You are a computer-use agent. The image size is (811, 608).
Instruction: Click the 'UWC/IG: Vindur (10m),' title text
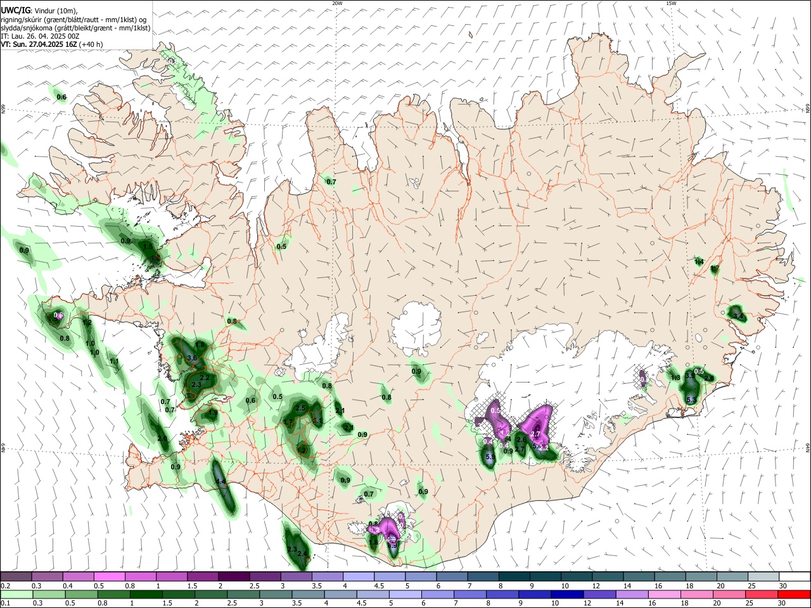coord(39,10)
